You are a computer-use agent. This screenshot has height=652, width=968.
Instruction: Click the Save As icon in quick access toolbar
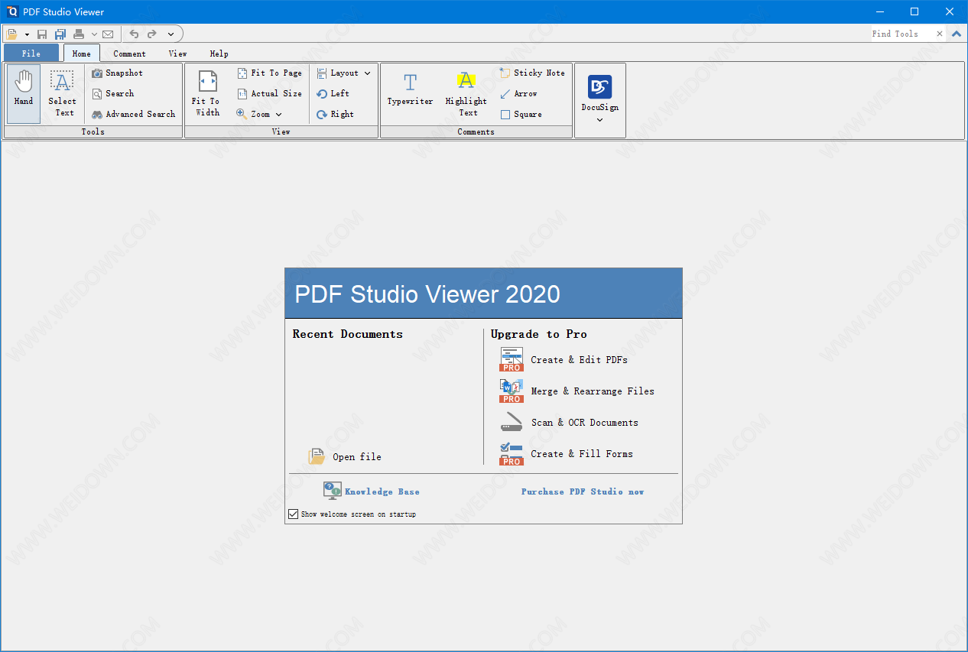60,34
